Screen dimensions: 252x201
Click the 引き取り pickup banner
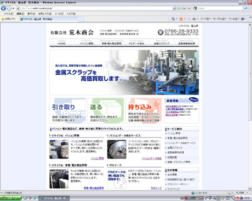(x=67, y=111)
